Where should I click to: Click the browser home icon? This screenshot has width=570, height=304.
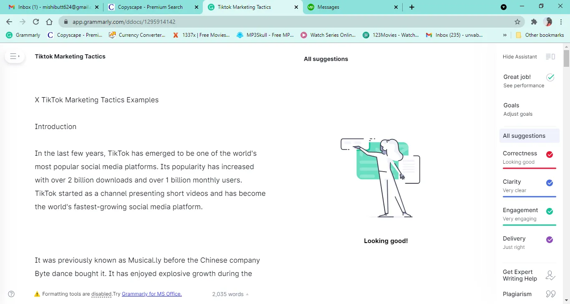pyautogui.click(x=49, y=22)
